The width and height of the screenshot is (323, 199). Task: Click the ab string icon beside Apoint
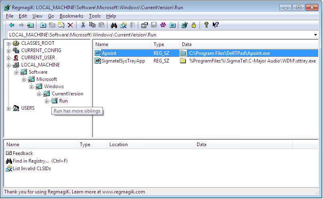pos(98,53)
